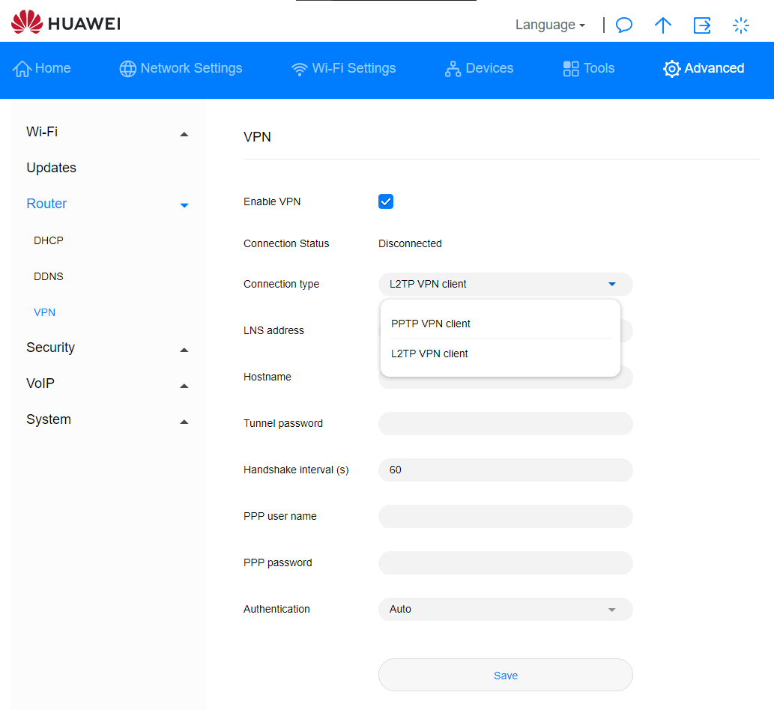Open the Tools tab
The image size is (774, 710).
coord(589,68)
